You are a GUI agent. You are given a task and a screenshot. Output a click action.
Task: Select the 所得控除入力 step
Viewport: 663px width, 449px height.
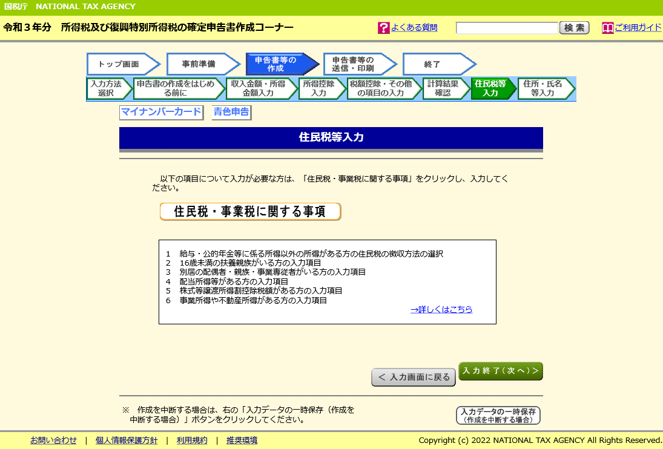coord(320,87)
